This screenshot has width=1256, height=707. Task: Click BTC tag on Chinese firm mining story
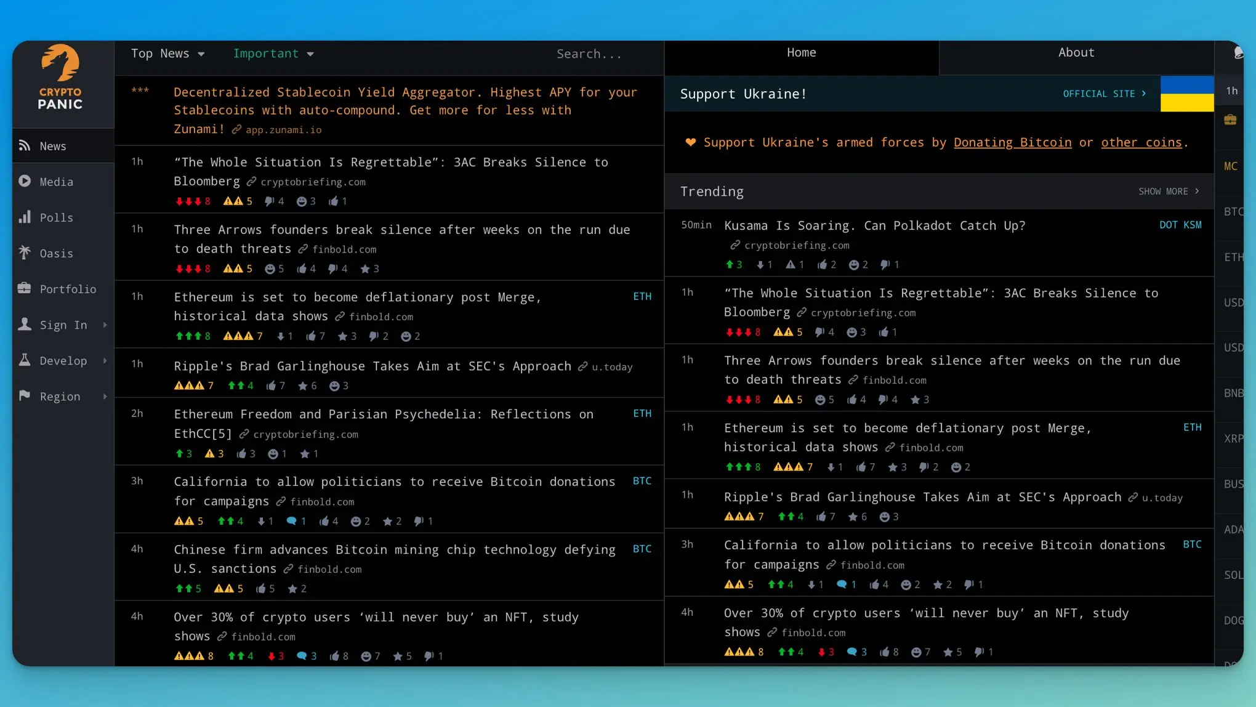pos(642,549)
